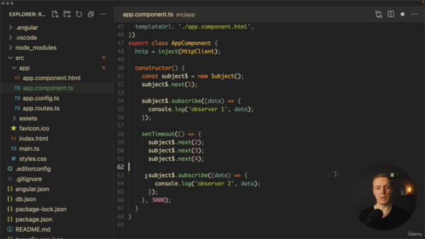Click the braces icon beside package-lock.json

click(10, 209)
